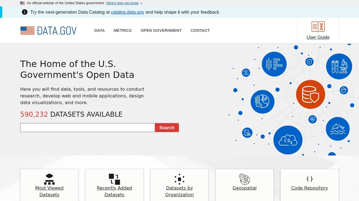Focus the dataset search input field
This screenshot has height=201, width=359.
88,128
